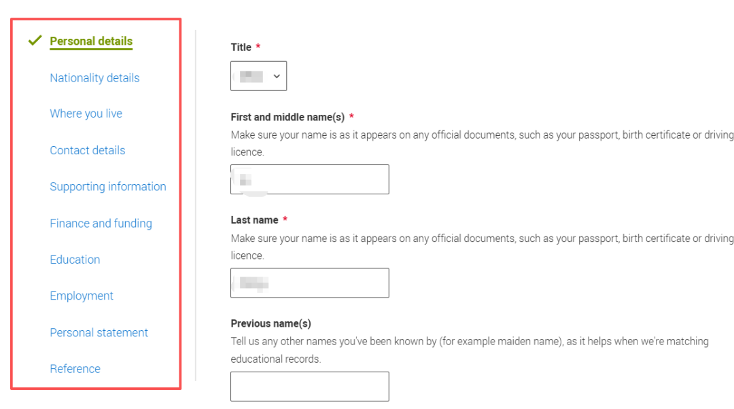The height and width of the screenshot is (409, 734).
Task: Click the Title field label
Action: (241, 48)
